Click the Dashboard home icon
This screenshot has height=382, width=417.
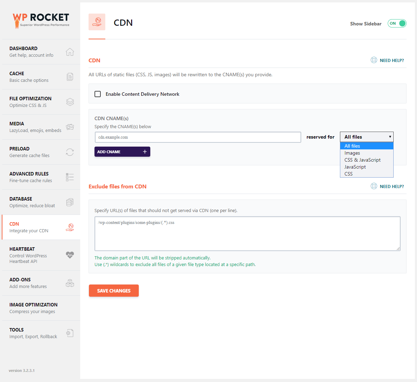(x=70, y=52)
